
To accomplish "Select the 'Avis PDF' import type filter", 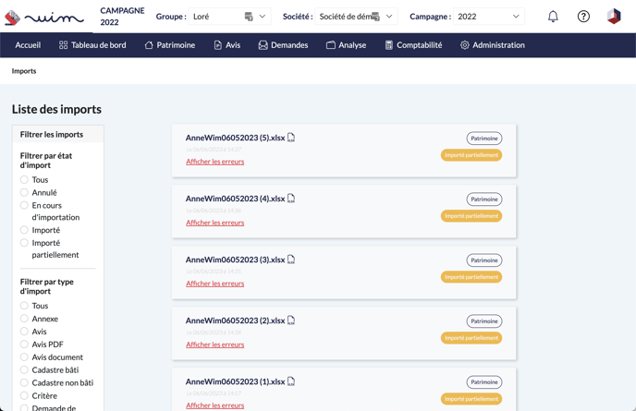I will point(25,345).
